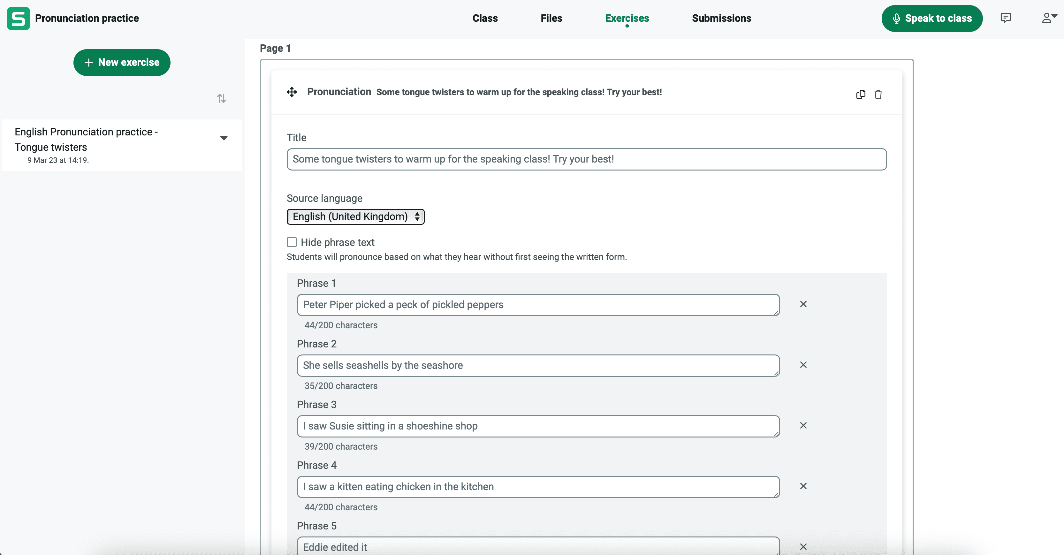The width and height of the screenshot is (1064, 555).
Task: Go to the Files tab
Action: click(551, 18)
